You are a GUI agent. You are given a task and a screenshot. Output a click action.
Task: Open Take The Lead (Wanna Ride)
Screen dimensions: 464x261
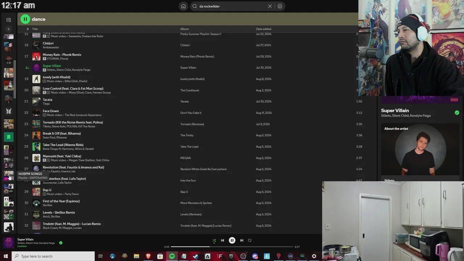[63, 145]
